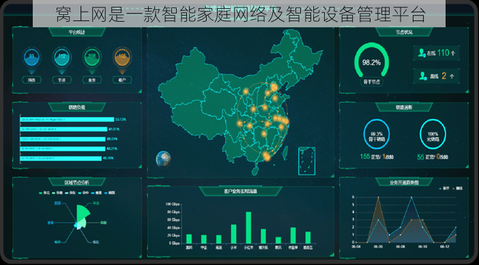Click the '55' cloud links normal count
Viewport: 479px width, 265px height.
point(420,157)
